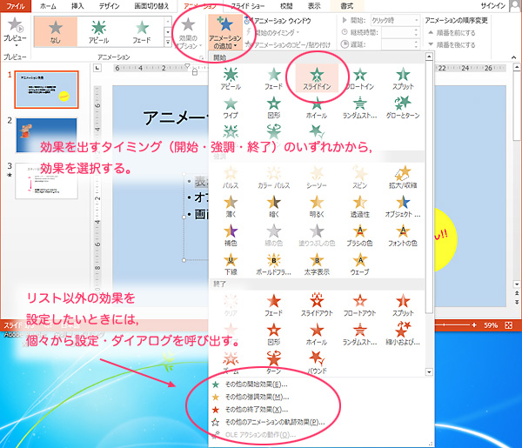Apply the 太字表示 emphasis effect
This screenshot has width=522, height=448.
[317, 264]
